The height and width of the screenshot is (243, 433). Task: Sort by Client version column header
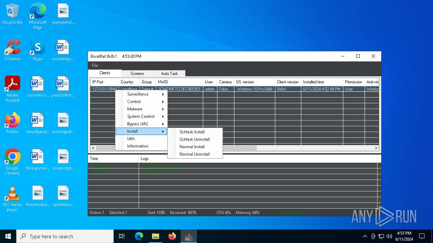[x=288, y=82]
